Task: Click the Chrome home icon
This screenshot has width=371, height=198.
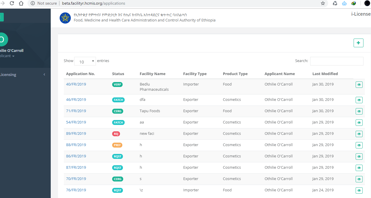Action: [x=21, y=3]
